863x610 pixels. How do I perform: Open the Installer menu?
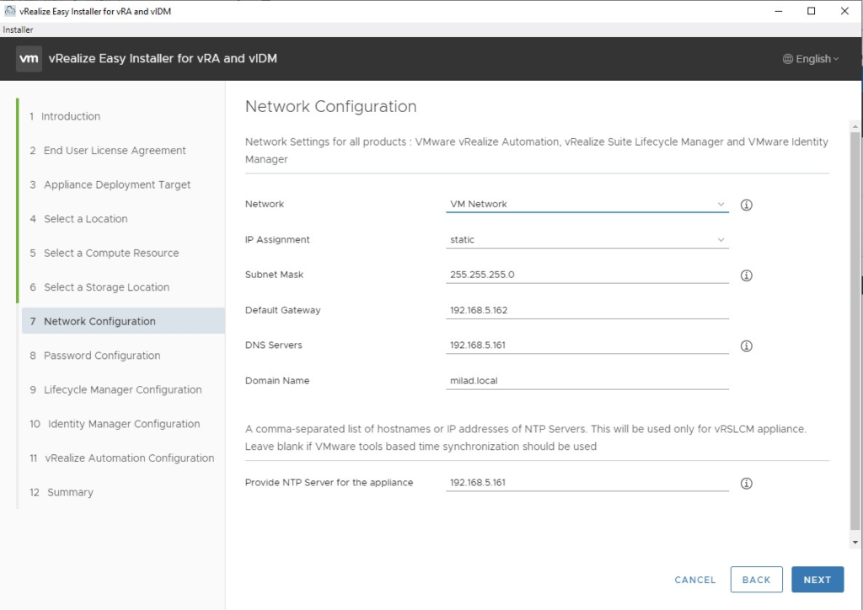(19, 29)
